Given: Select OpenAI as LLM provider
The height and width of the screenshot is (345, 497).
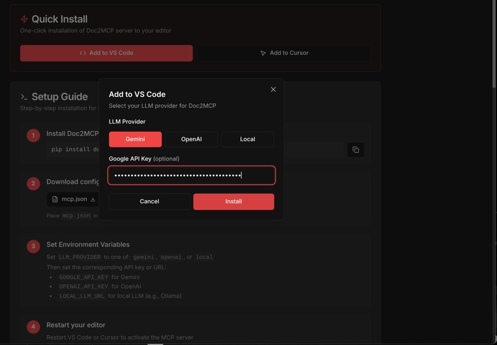Looking at the screenshot, I should point(191,139).
